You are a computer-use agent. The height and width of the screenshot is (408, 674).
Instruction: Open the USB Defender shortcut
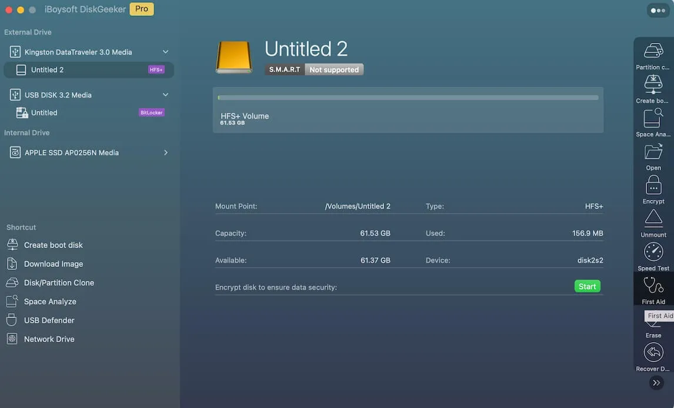(49, 320)
